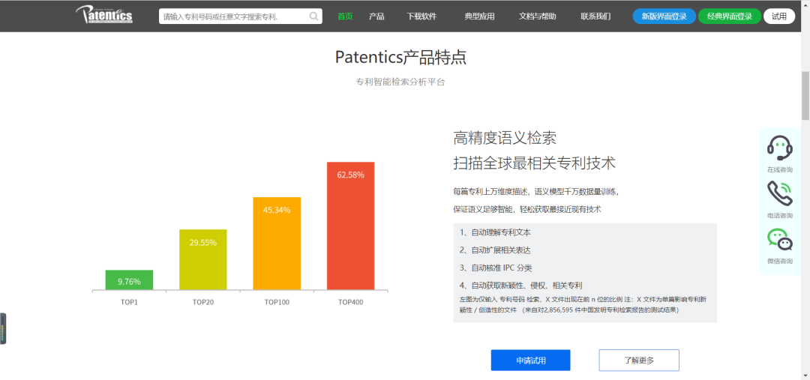Click the TOP100 axis label
The image size is (810, 380).
(277, 302)
